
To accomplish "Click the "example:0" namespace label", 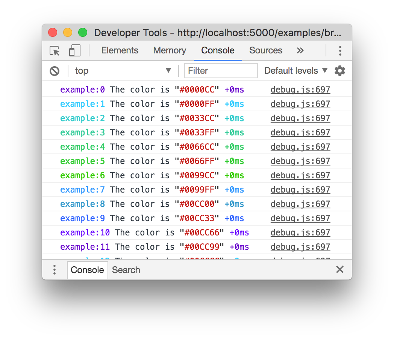I will [x=82, y=90].
